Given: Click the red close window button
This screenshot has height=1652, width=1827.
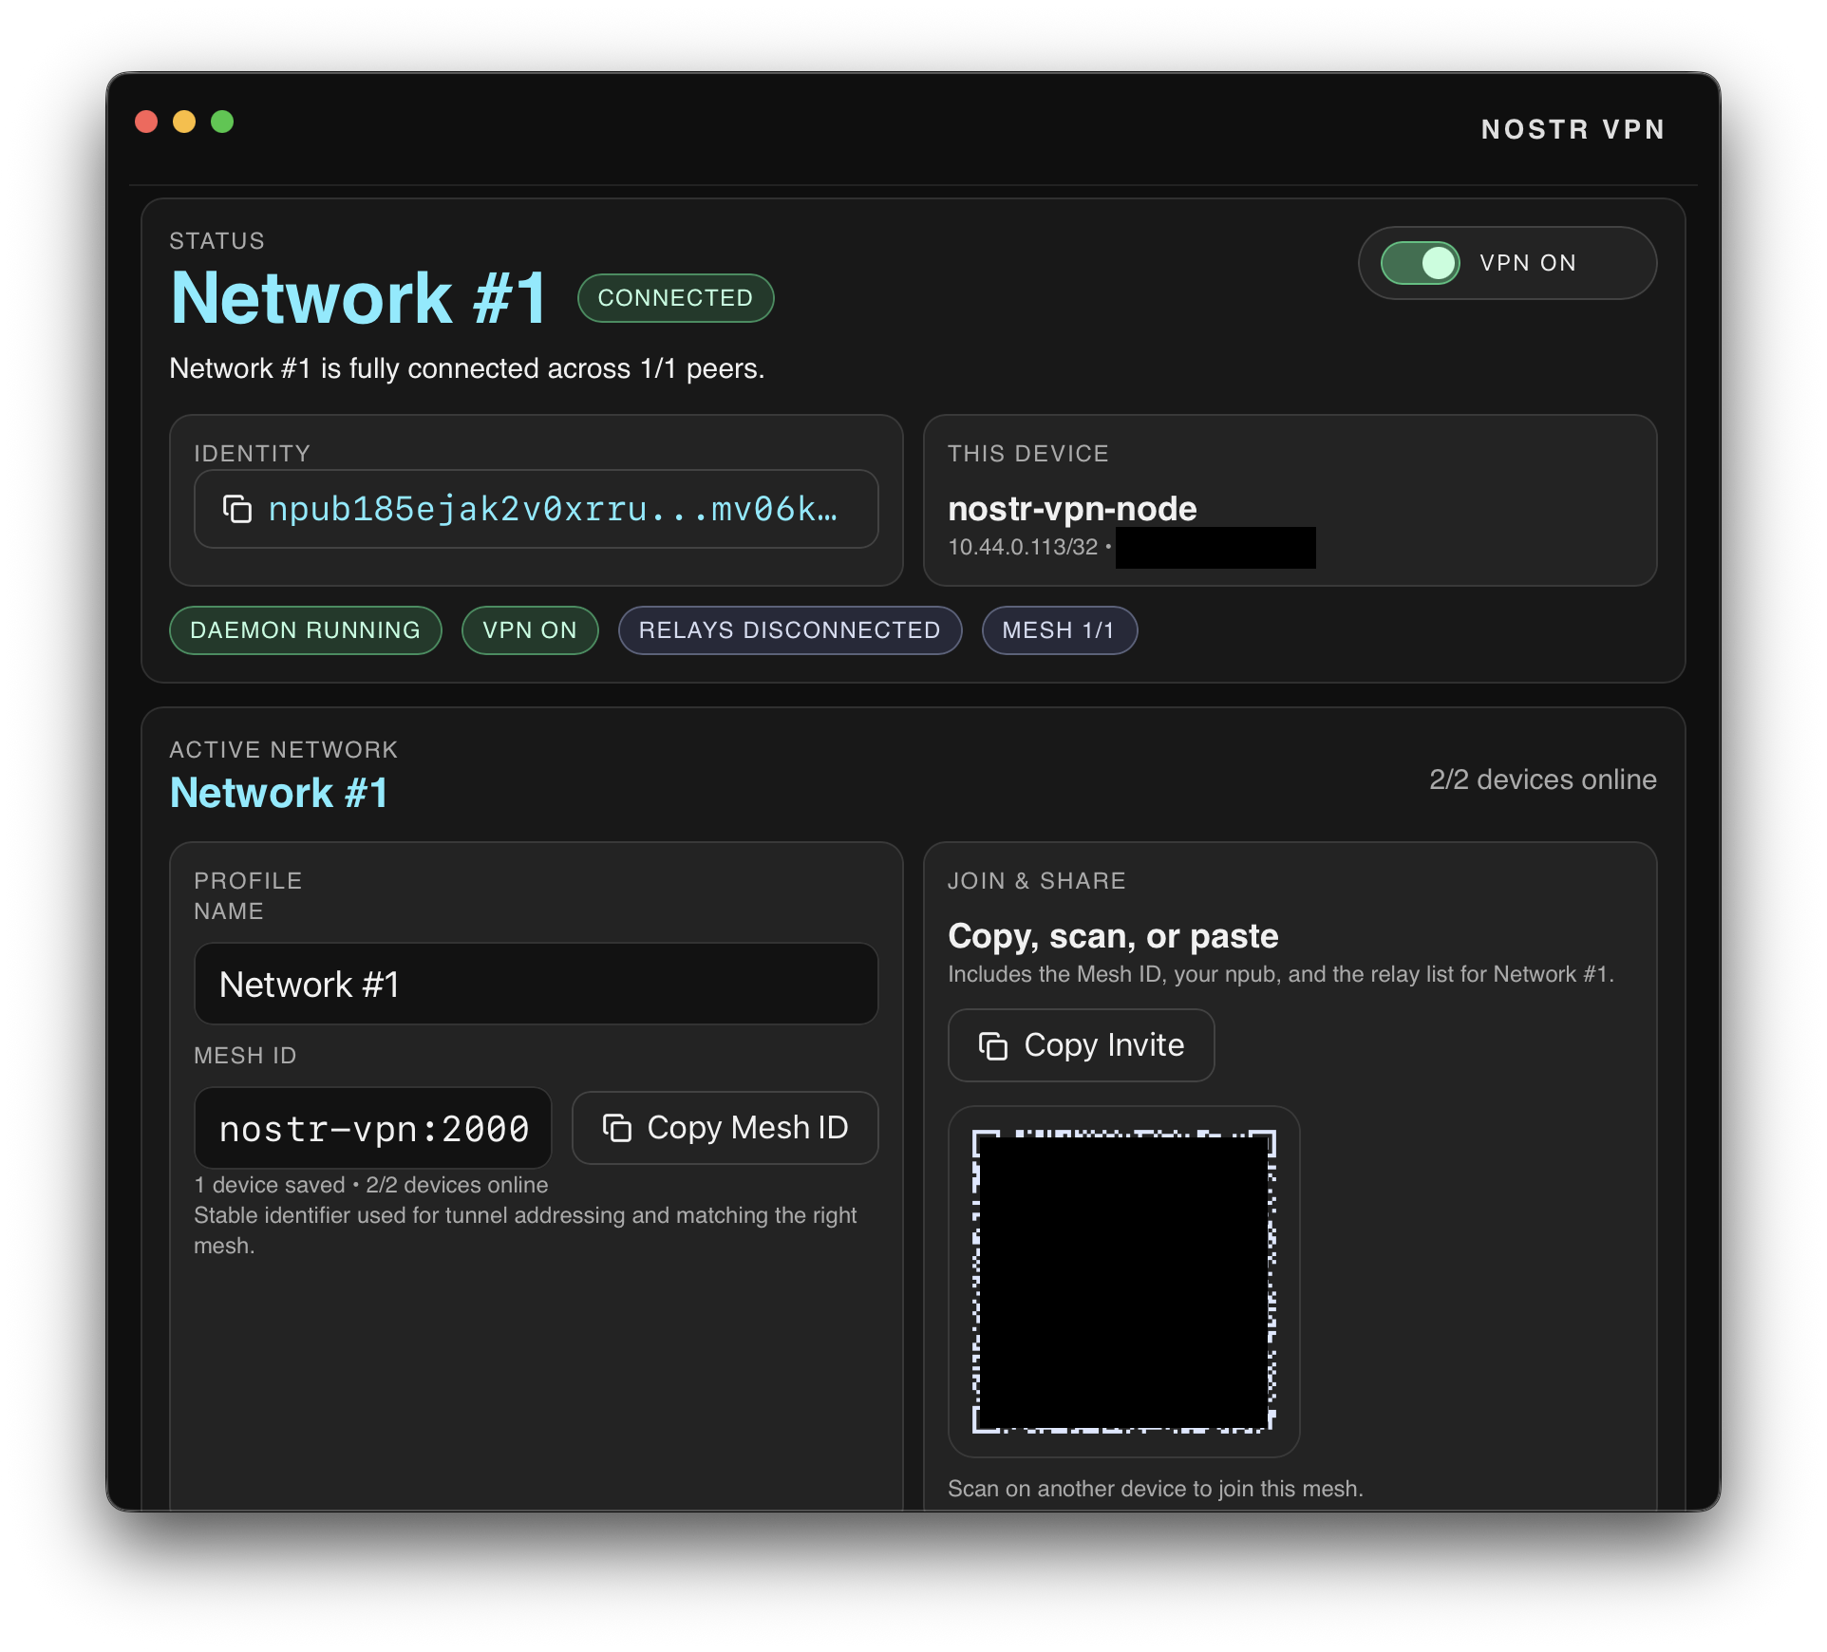Looking at the screenshot, I should 146,122.
